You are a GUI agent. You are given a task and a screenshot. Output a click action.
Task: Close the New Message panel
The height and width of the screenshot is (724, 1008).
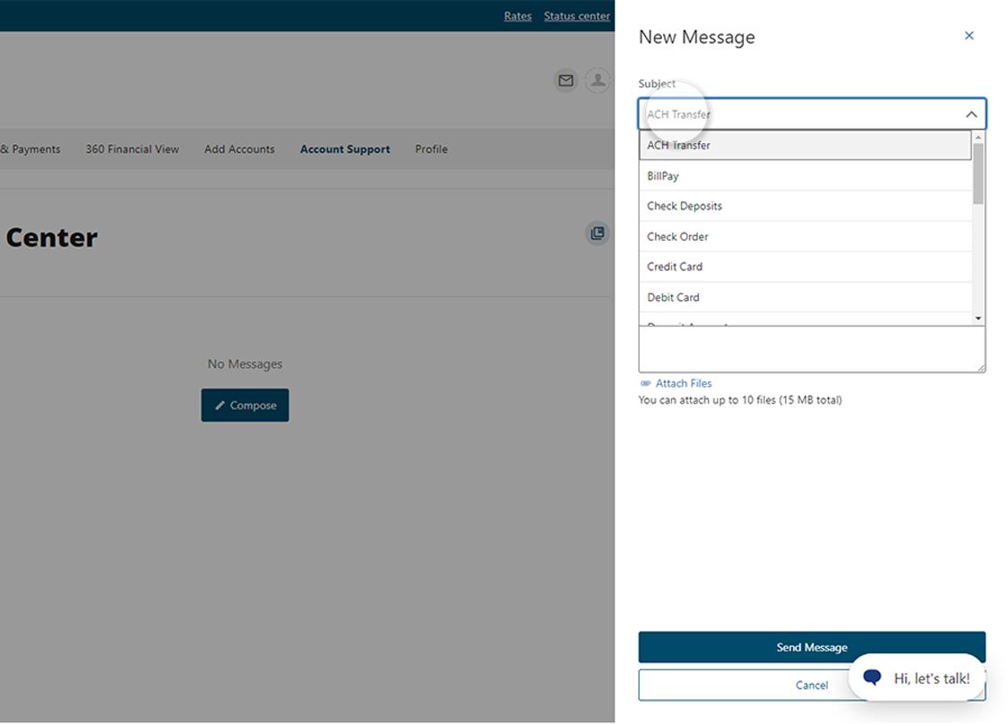(x=969, y=36)
